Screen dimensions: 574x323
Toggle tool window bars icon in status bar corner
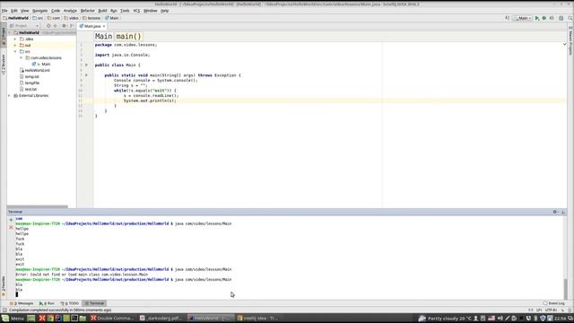pyautogui.click(x=4, y=310)
